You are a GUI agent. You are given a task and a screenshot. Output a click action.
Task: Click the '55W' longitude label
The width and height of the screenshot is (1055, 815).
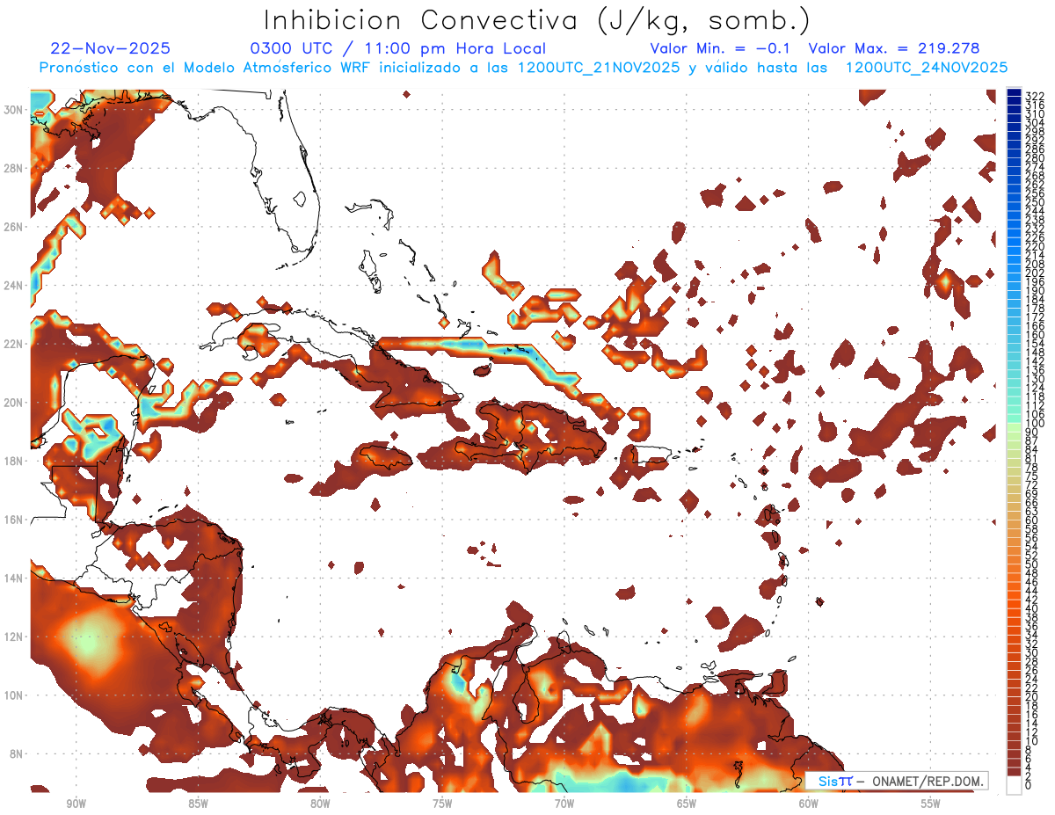pyautogui.click(x=930, y=804)
